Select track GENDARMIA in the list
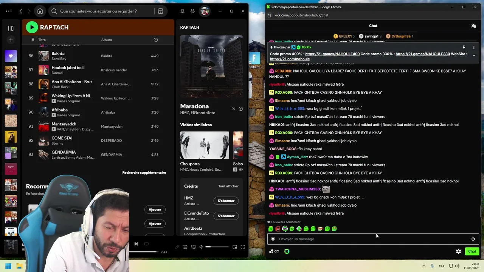Viewport: 484px width, 272px height. pos(98,155)
